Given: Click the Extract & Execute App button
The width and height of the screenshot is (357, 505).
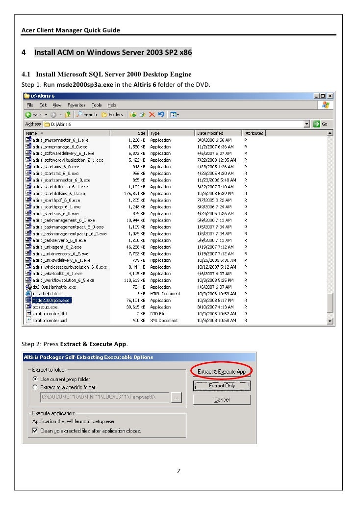Looking at the screenshot, I should [x=222, y=372].
